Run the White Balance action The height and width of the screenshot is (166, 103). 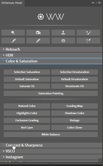tap(51, 134)
